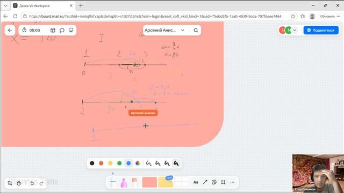Open a new browser tab
344x193 pixels.
[81, 6]
